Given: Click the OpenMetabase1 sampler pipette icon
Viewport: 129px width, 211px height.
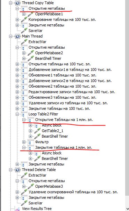Looking at the screenshot, I should [x=31, y=14].
